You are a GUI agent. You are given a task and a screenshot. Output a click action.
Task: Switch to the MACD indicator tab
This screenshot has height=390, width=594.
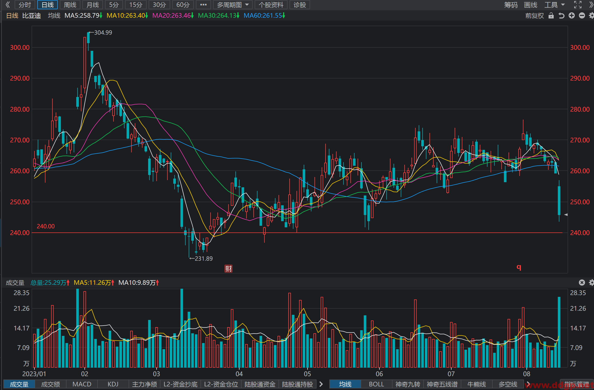coord(82,384)
